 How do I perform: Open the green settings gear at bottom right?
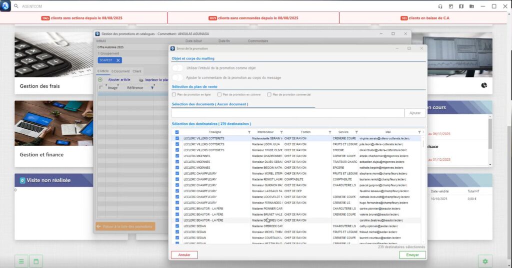484,261
